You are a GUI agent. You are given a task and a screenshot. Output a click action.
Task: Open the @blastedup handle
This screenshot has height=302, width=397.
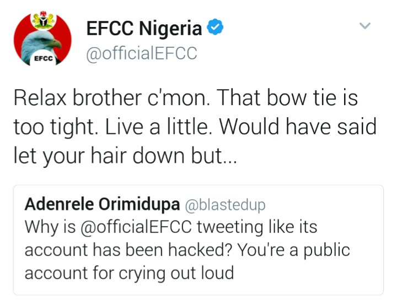(x=226, y=205)
